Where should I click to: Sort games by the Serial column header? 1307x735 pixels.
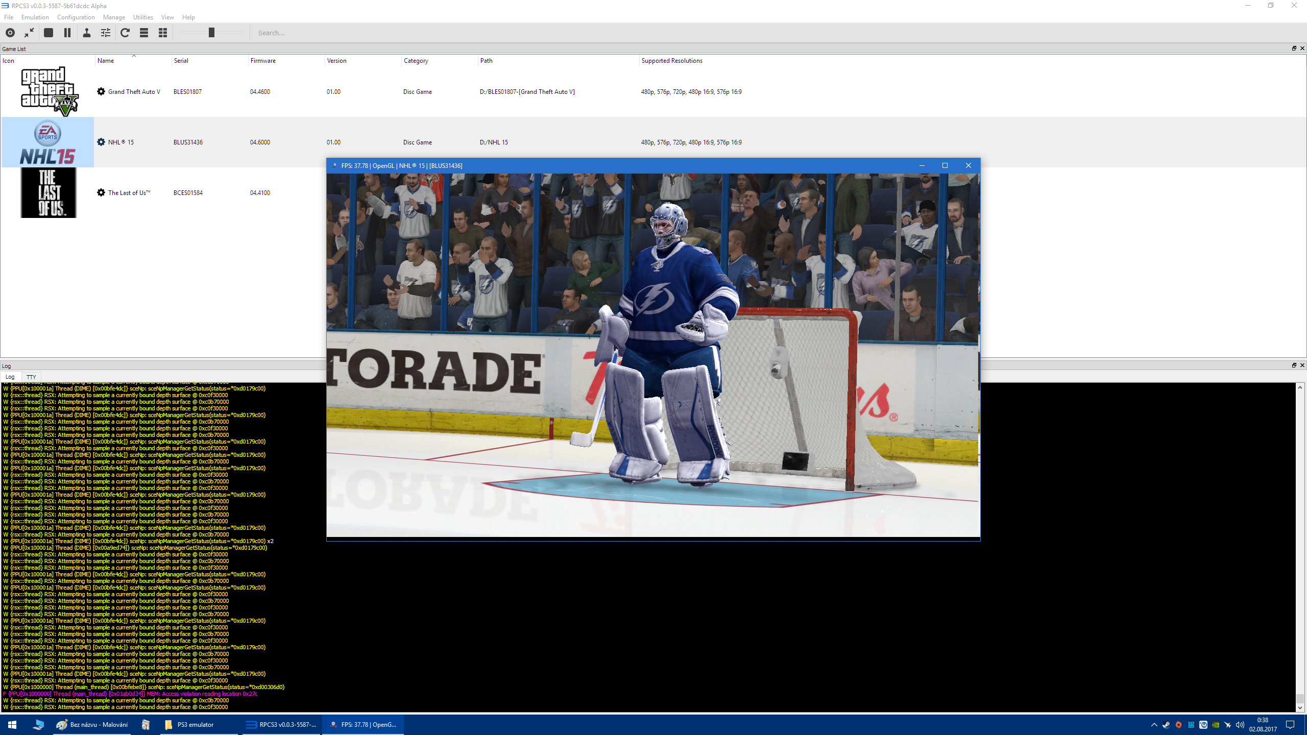coord(181,60)
